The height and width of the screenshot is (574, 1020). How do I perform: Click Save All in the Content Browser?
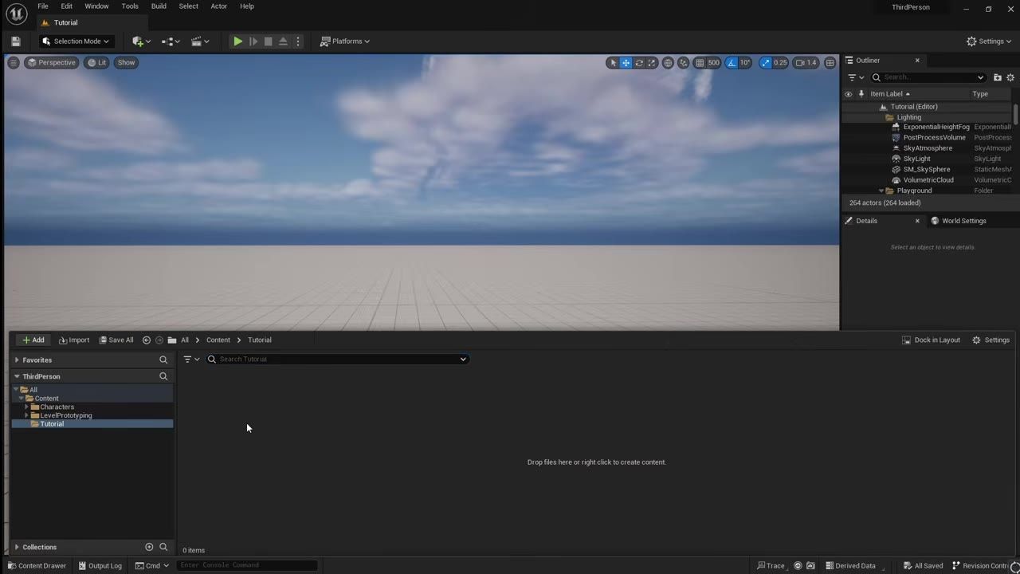pos(116,340)
